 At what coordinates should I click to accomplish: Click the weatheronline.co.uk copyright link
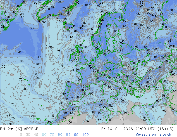pyautogui.click(x=154, y=134)
